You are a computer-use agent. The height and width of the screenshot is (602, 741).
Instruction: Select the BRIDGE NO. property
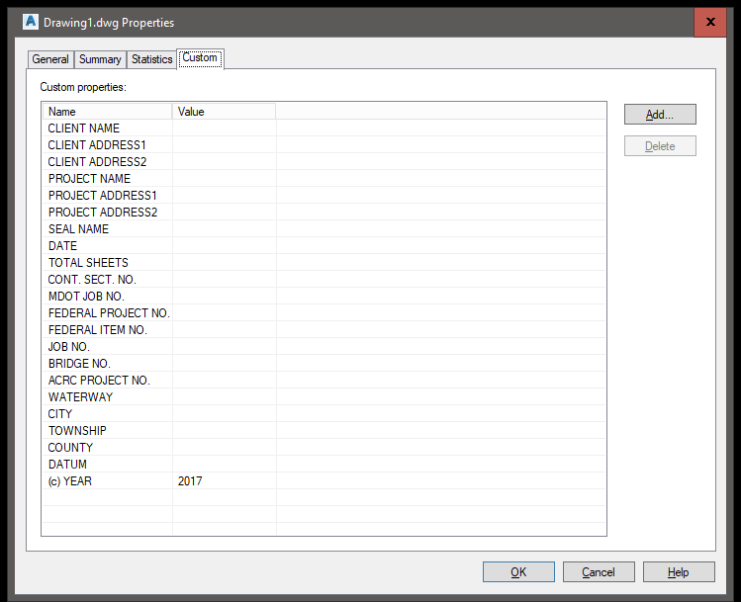coord(324,364)
